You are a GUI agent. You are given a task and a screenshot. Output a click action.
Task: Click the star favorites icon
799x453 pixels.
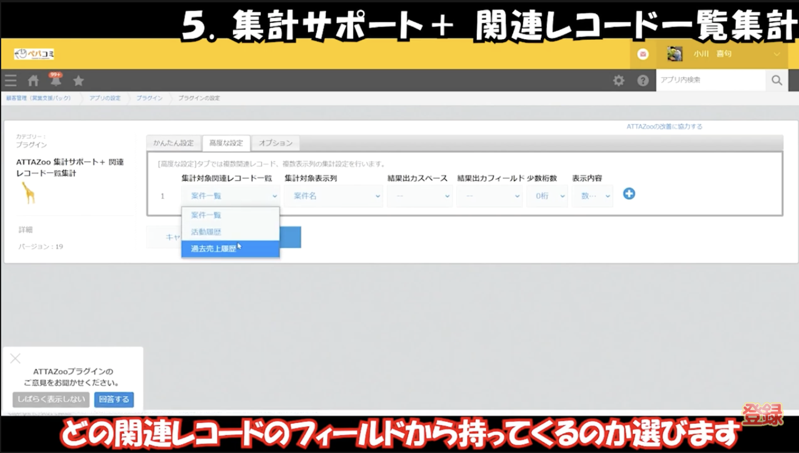click(x=78, y=80)
